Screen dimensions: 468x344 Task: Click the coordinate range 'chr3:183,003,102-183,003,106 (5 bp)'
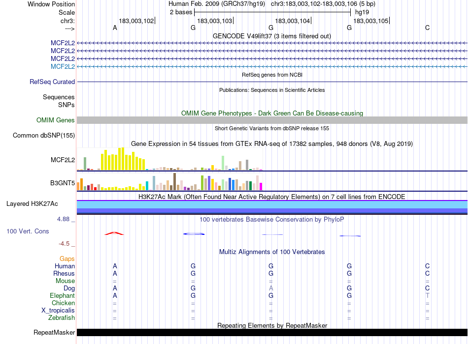click(323, 4)
